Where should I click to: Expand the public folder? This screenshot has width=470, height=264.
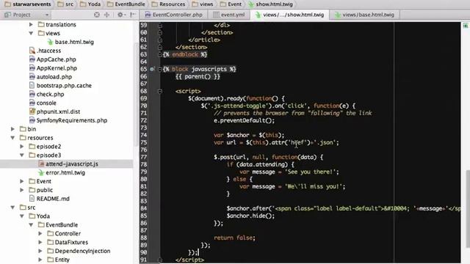click(22, 190)
